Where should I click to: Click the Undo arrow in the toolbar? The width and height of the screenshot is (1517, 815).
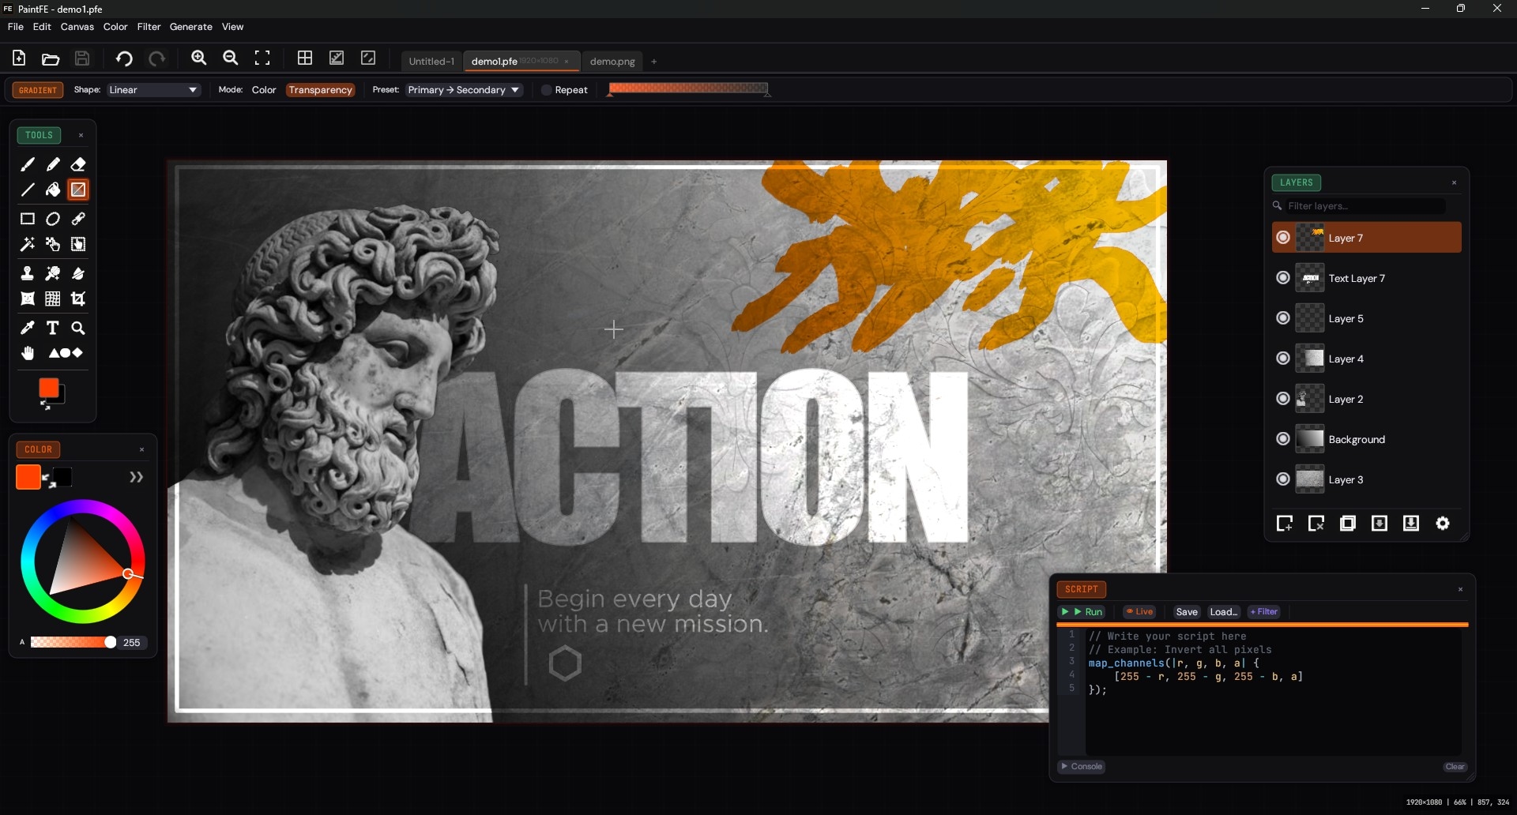(124, 58)
